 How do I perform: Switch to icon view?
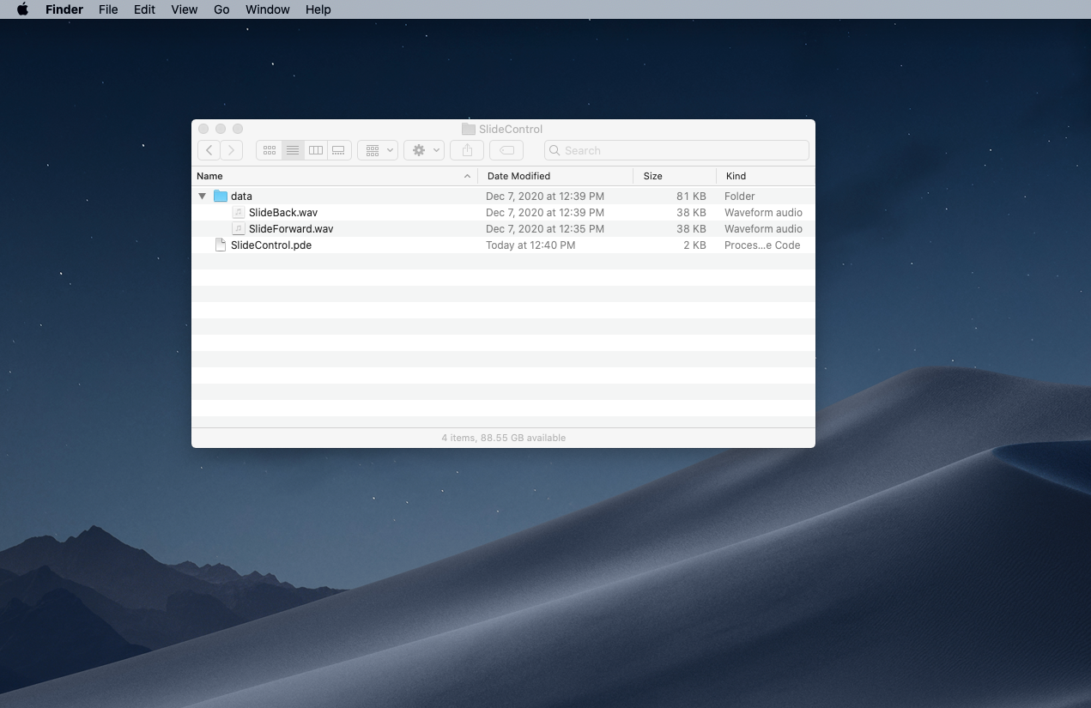(269, 150)
